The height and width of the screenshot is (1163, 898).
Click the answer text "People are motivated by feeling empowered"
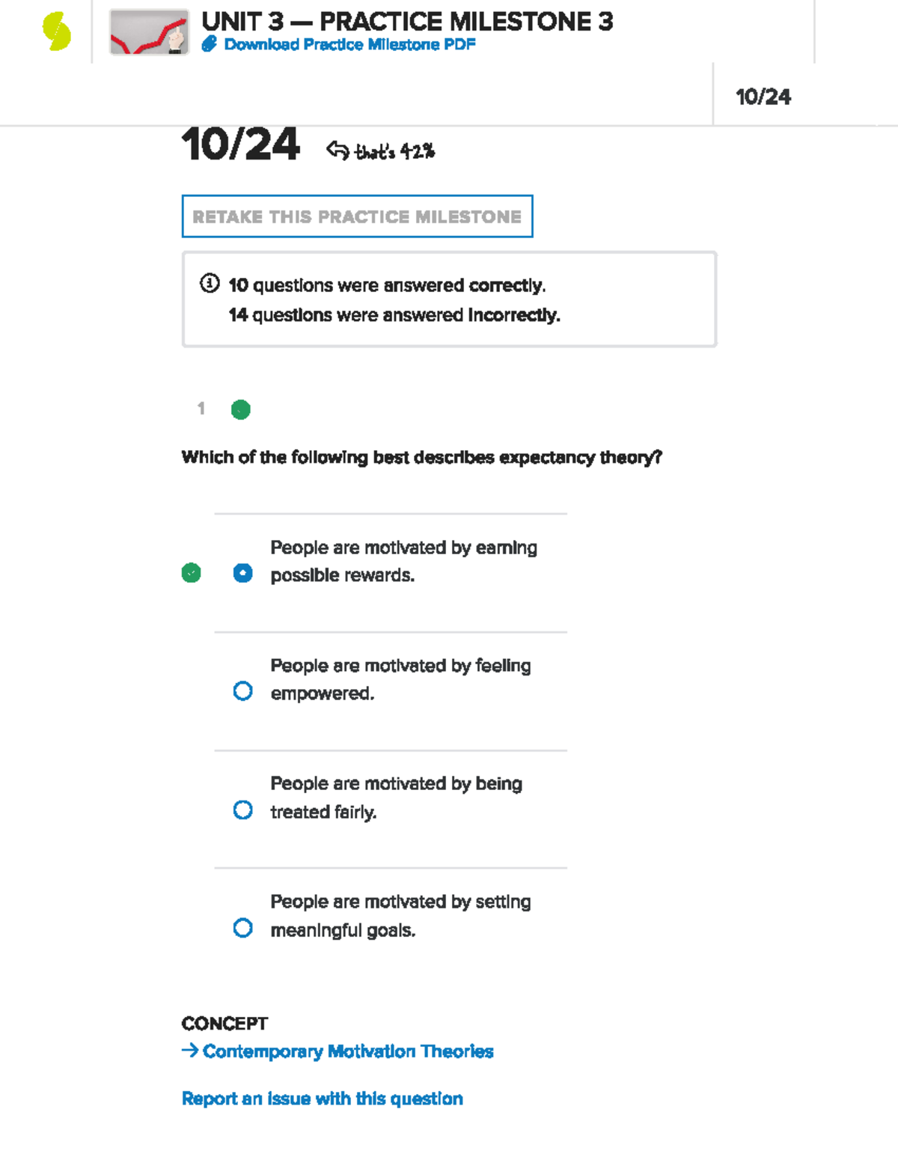400,679
